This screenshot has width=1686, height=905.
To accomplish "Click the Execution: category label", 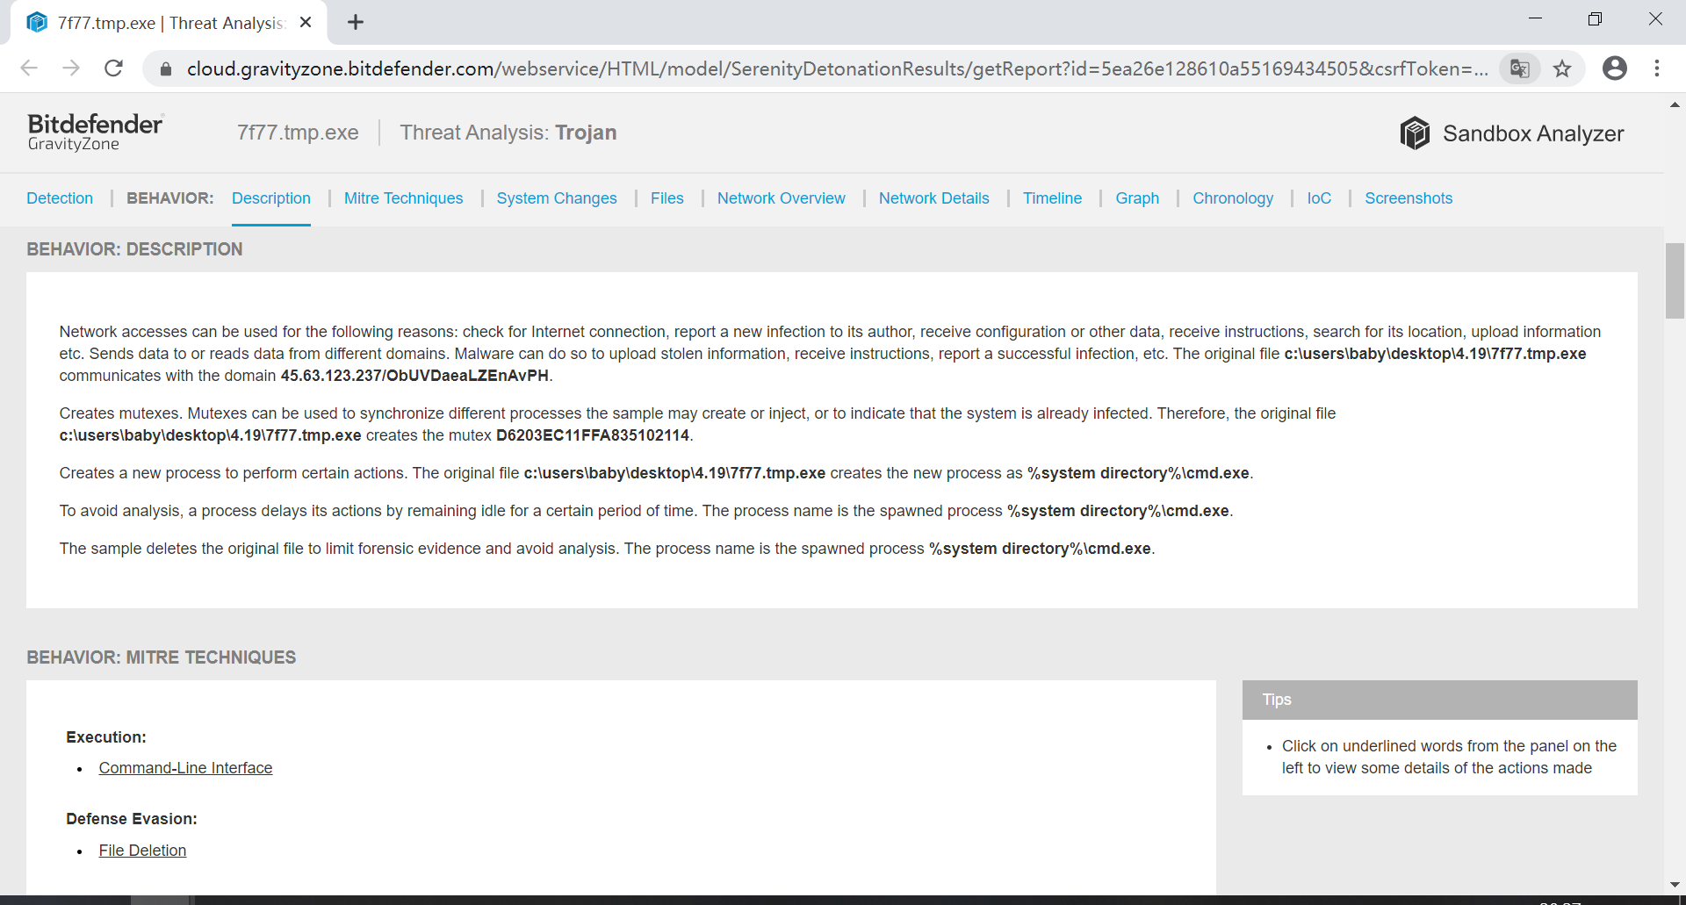I will (x=106, y=737).
